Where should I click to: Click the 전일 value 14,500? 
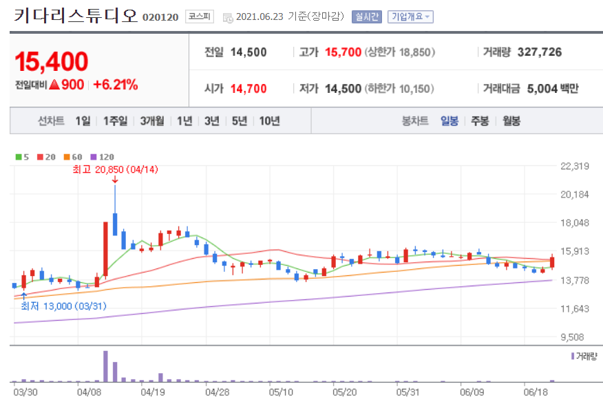click(x=248, y=52)
